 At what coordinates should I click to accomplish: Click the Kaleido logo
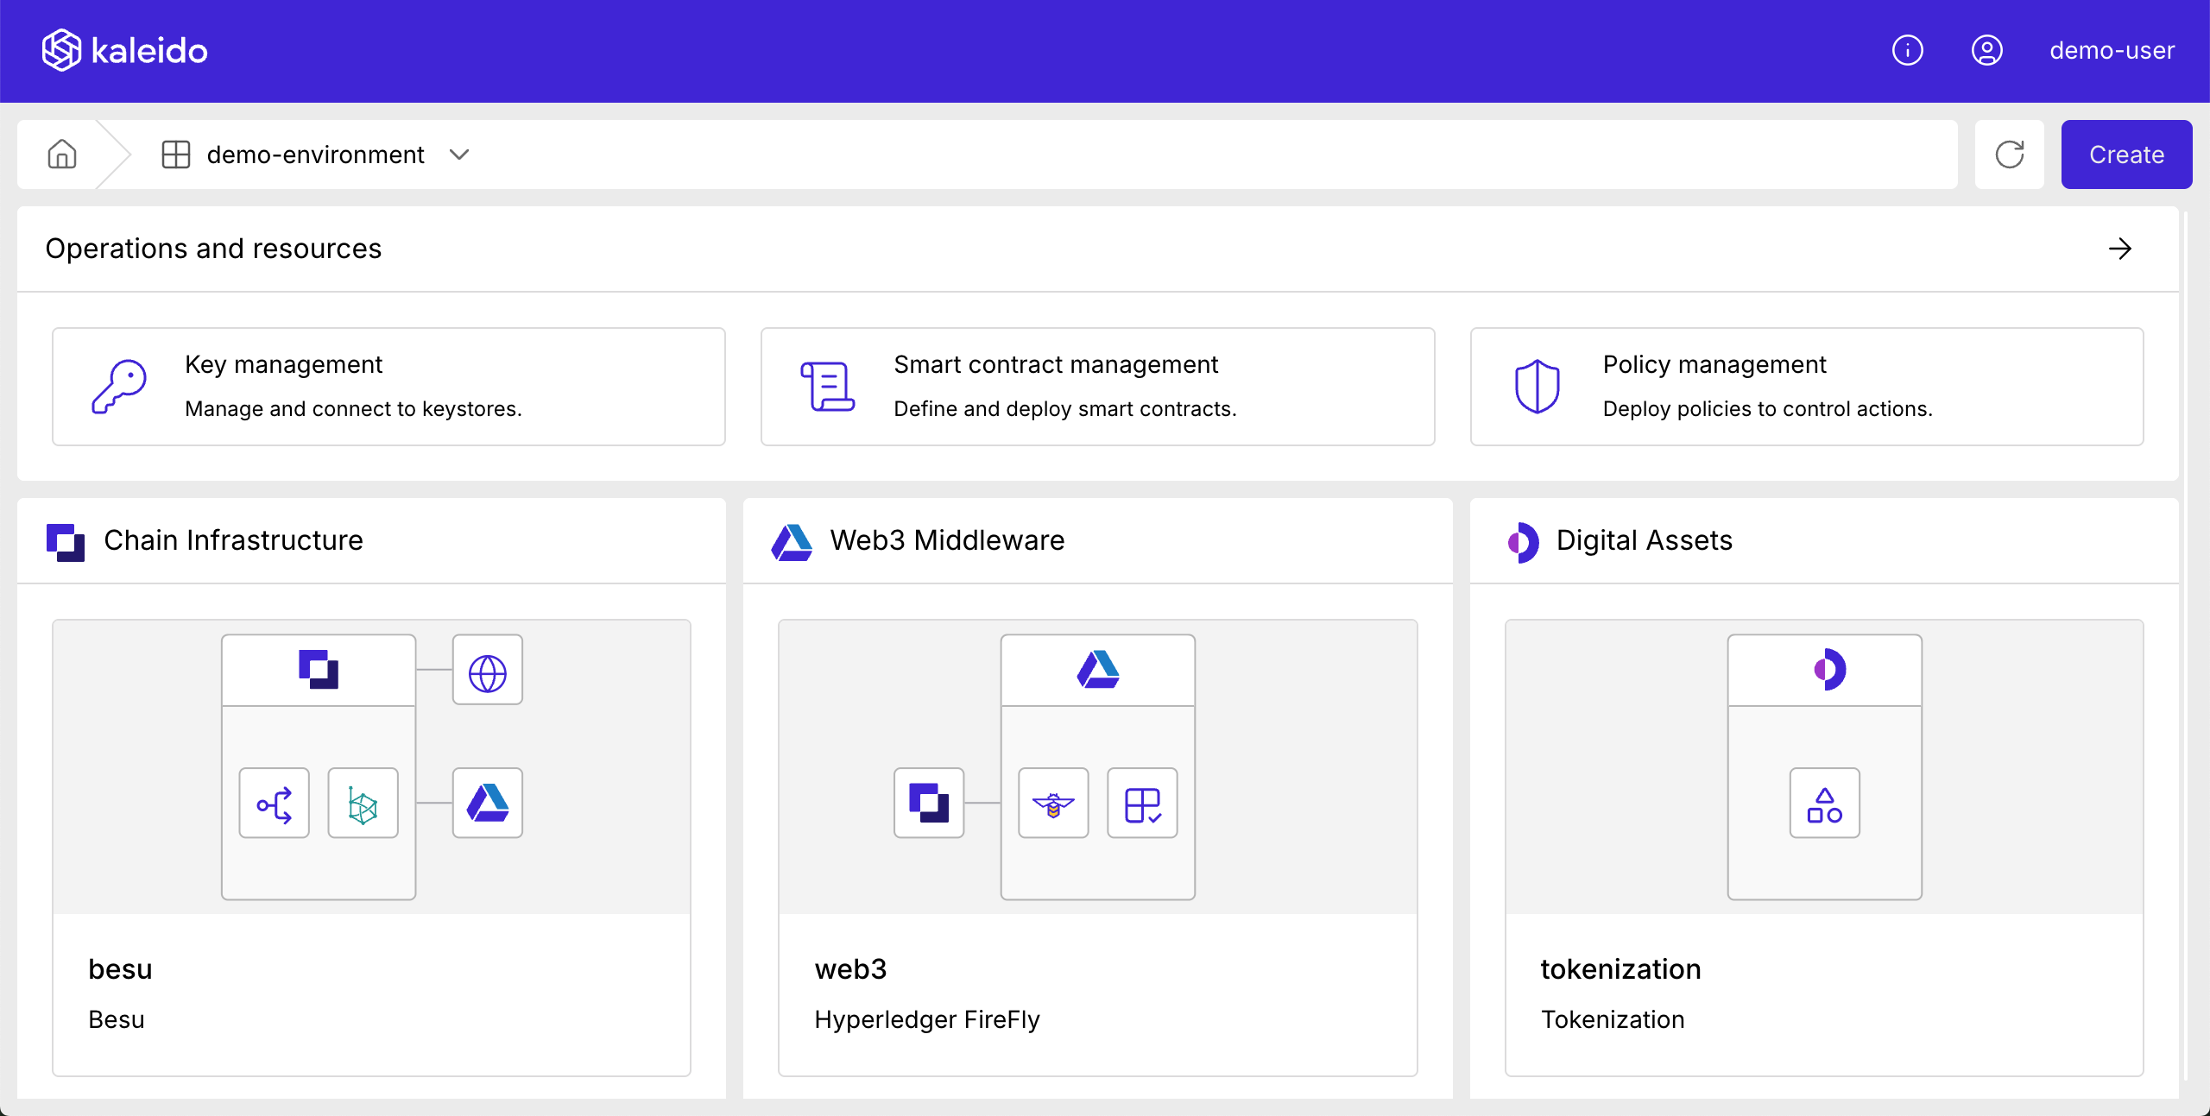pos(125,50)
